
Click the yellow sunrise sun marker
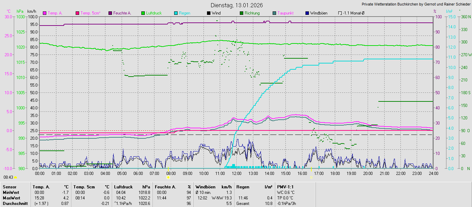coord(168,177)
